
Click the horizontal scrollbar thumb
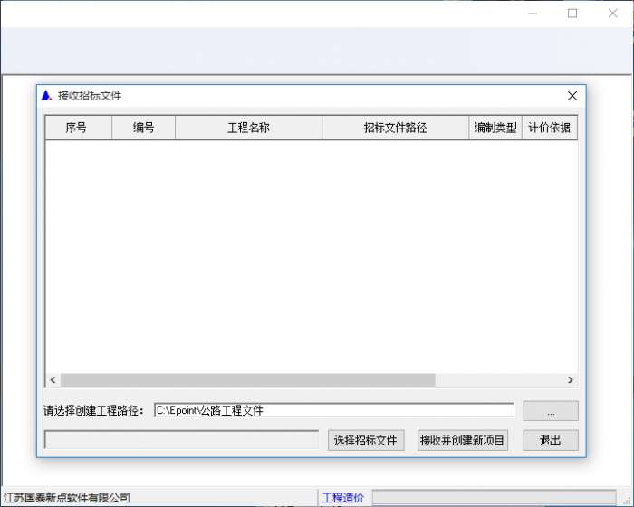pos(248,379)
